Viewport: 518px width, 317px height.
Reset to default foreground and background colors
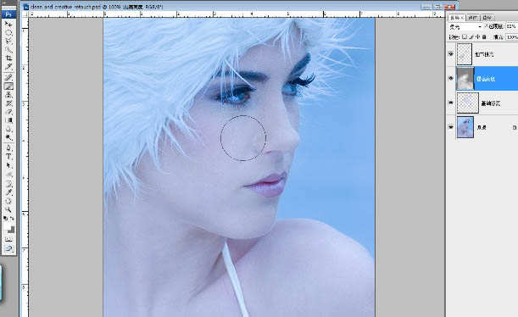(x=5, y=219)
